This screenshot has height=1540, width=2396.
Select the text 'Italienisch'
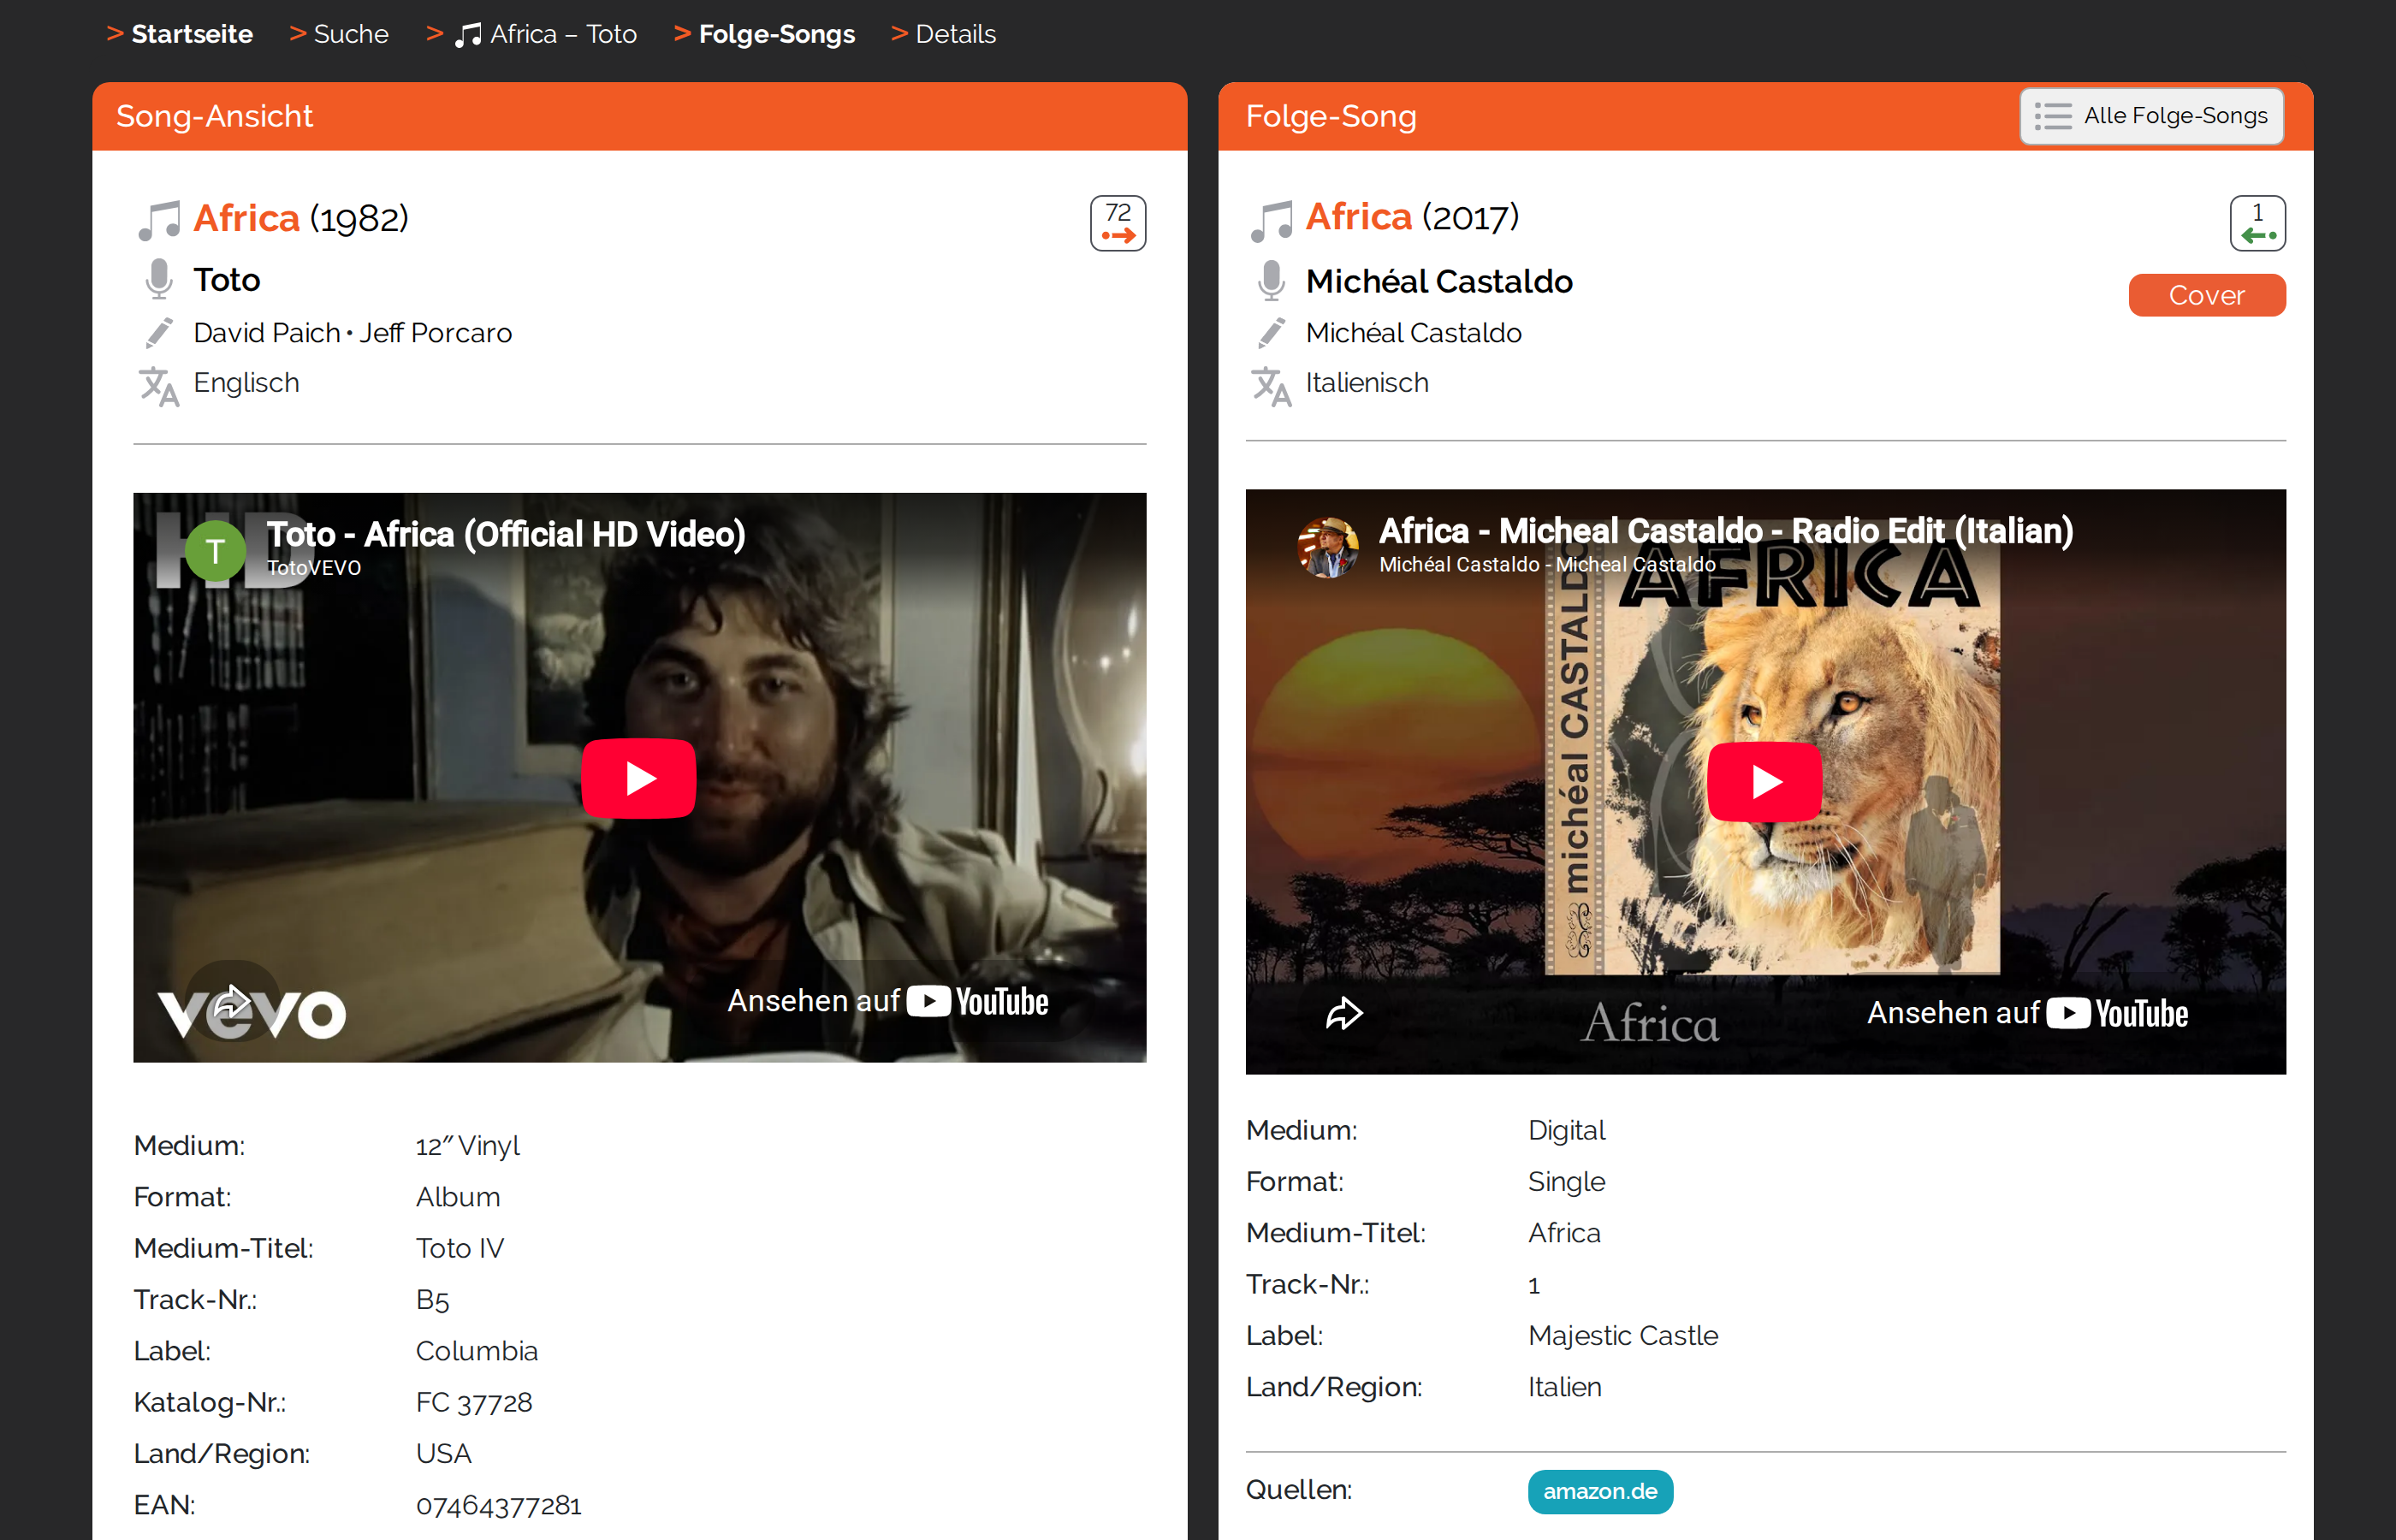click(1366, 383)
